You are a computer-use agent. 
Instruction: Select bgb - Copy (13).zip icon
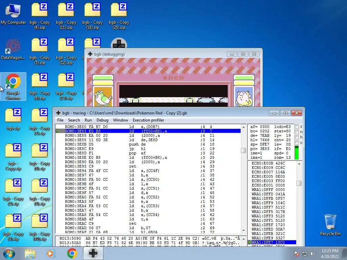66,86
